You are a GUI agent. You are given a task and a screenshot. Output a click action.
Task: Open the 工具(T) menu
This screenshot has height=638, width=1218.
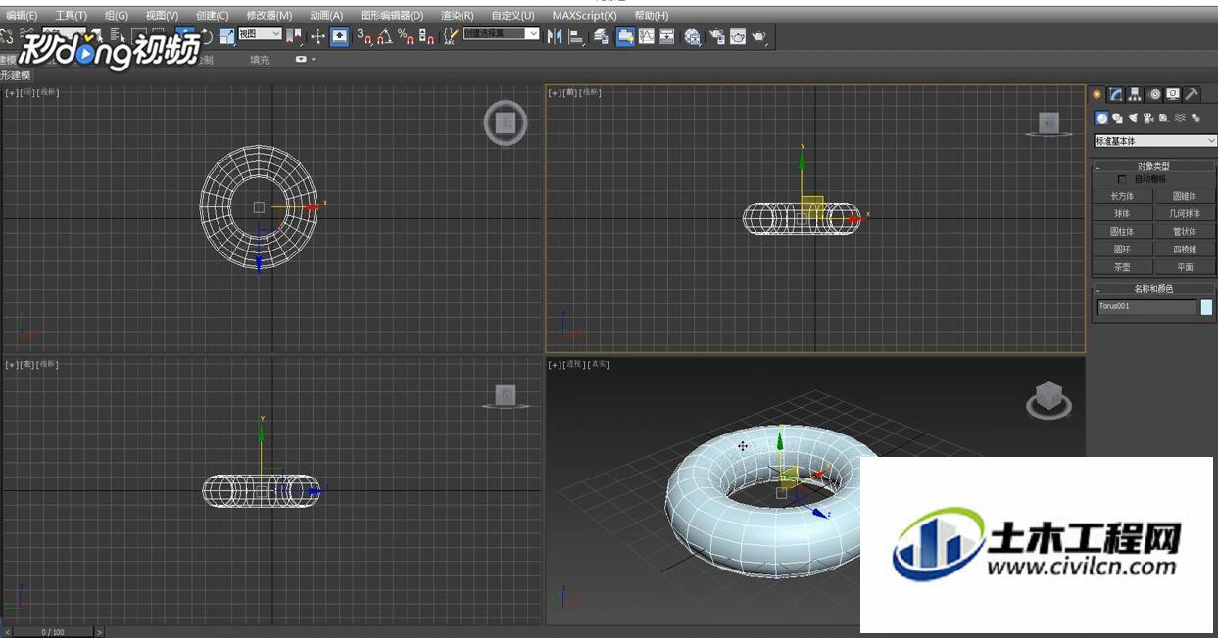pyautogui.click(x=71, y=16)
